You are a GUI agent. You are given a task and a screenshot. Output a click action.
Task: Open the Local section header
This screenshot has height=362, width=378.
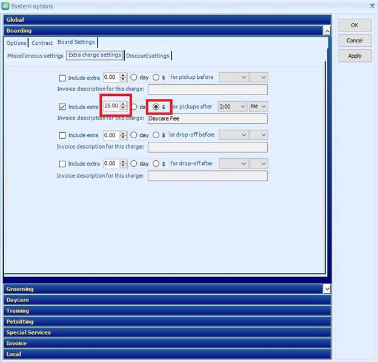click(x=167, y=354)
